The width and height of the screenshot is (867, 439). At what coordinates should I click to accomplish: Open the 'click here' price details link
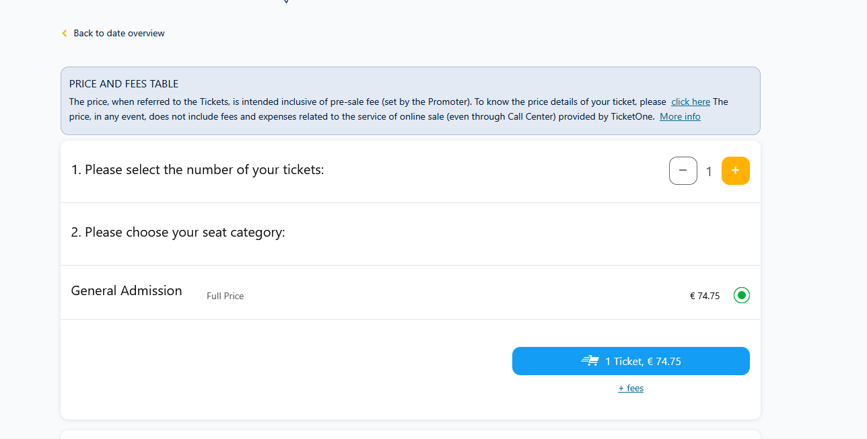691,102
